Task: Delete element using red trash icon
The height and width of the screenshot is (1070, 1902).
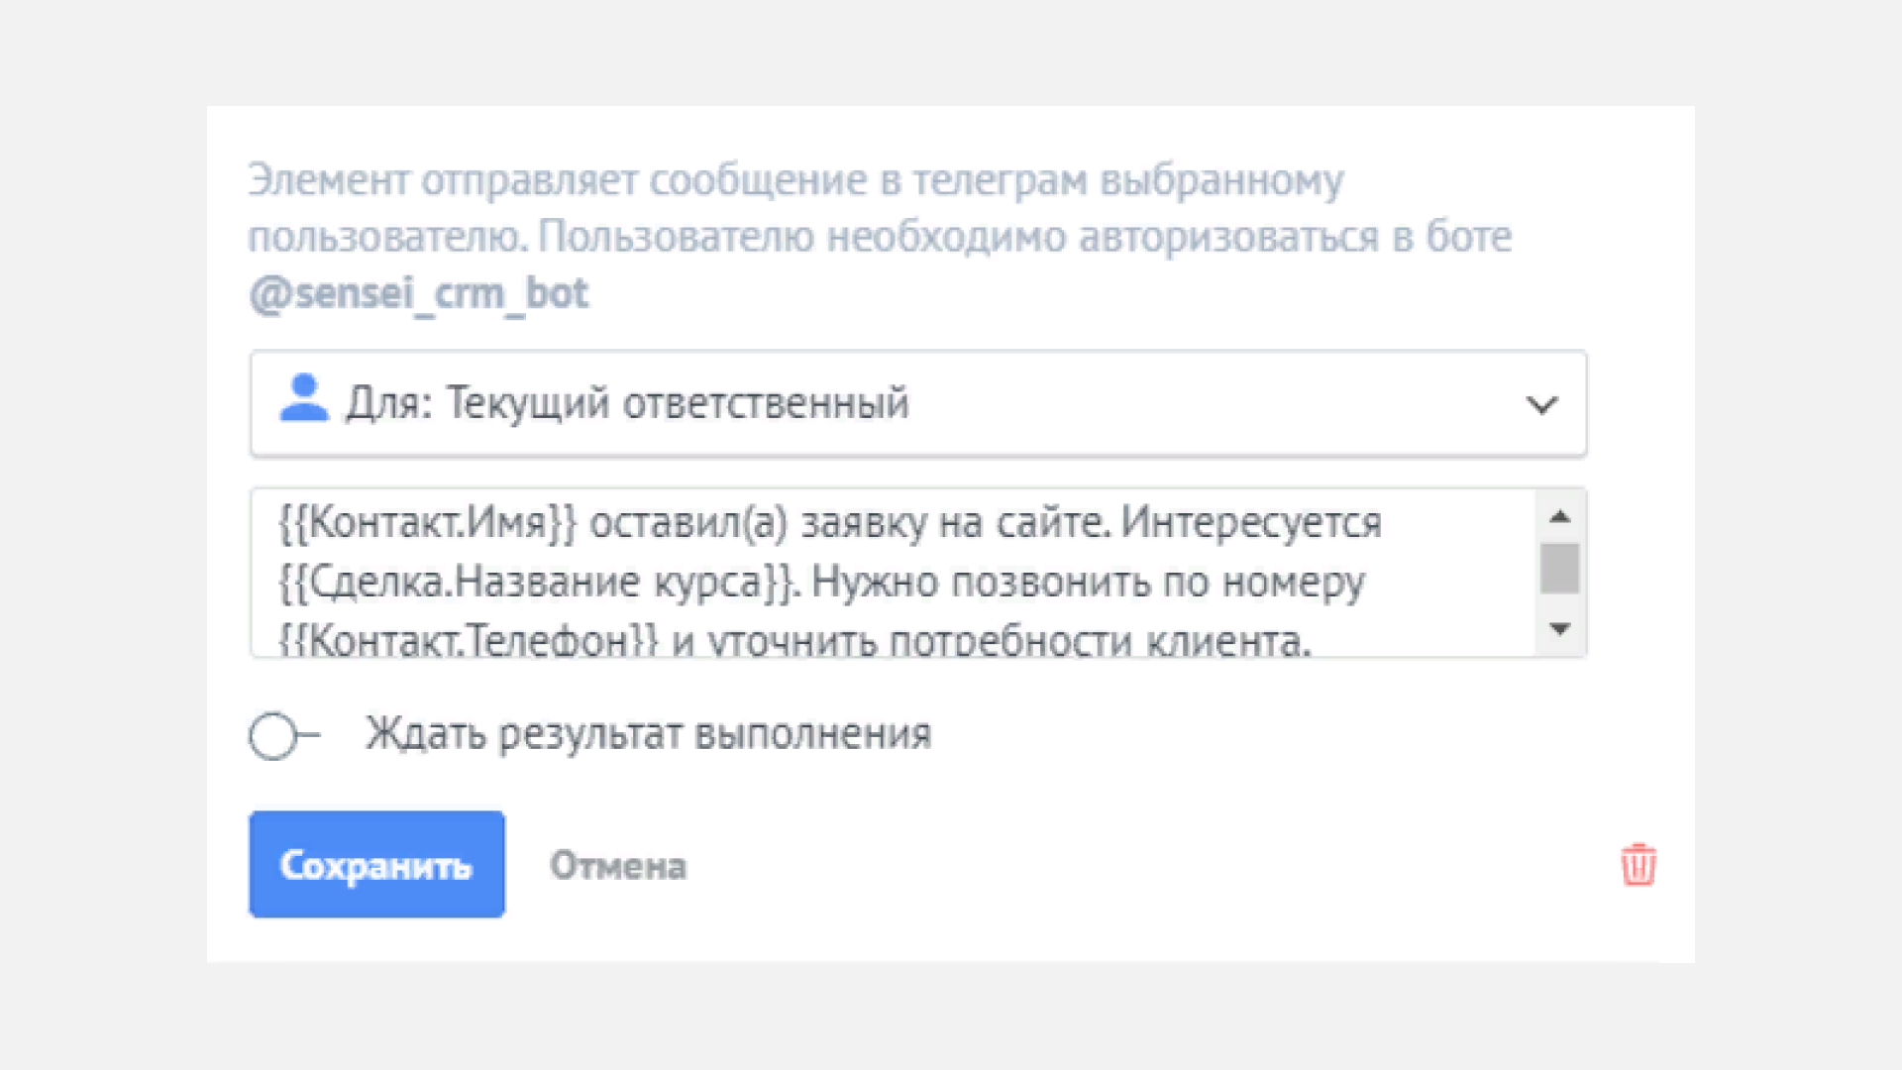Action: click(1638, 865)
